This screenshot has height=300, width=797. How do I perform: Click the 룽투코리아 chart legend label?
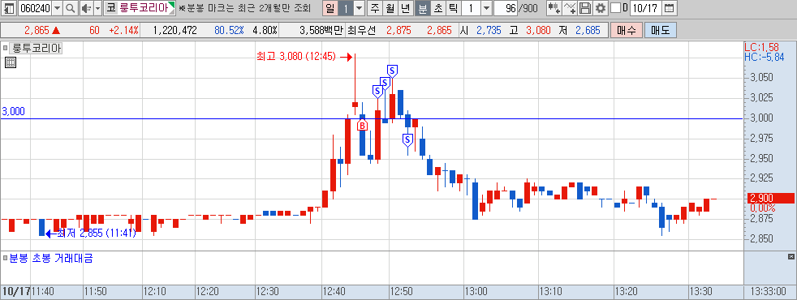[36, 48]
